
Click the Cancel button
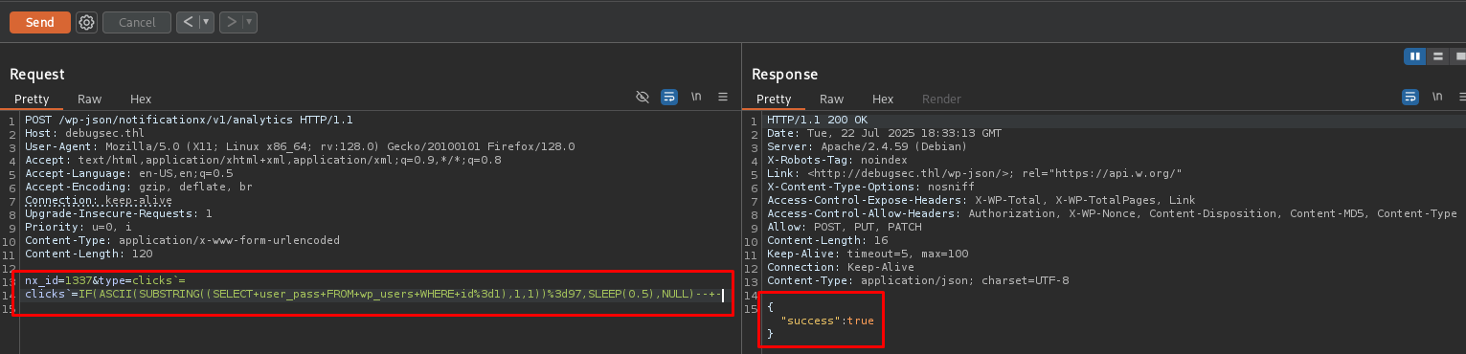(x=137, y=22)
